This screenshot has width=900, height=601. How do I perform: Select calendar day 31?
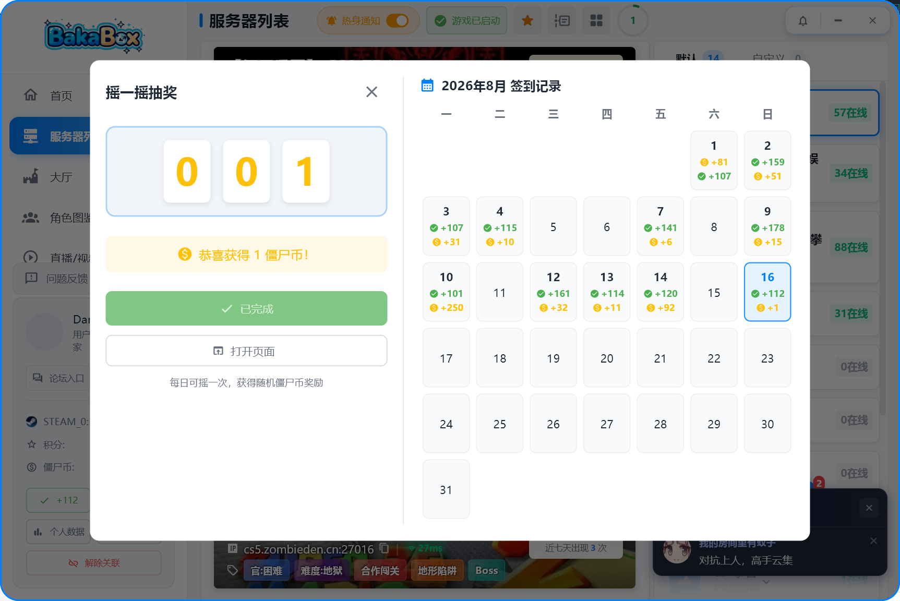pos(446,489)
